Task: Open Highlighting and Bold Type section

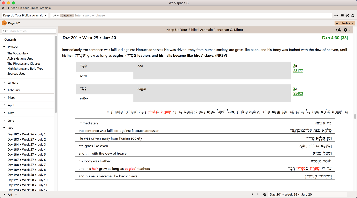Action: tap(25, 69)
